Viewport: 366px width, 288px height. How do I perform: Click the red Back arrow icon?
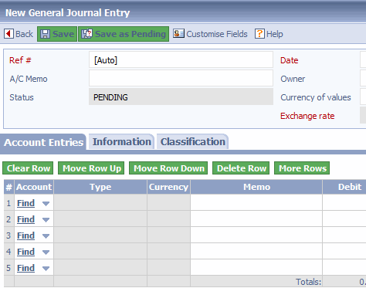pos(8,34)
